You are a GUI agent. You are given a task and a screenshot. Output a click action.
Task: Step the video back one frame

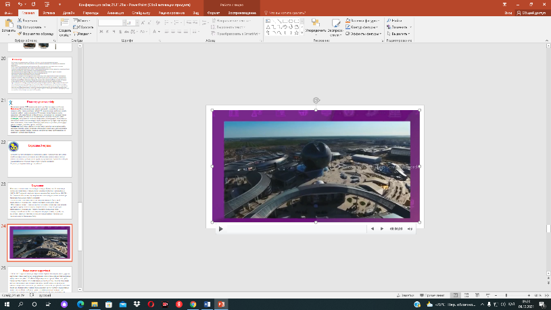[372, 229]
